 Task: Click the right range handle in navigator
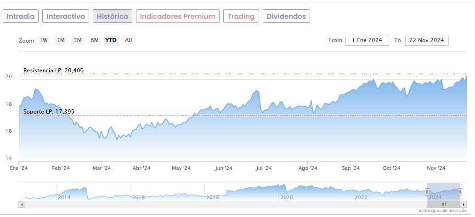coord(460,191)
